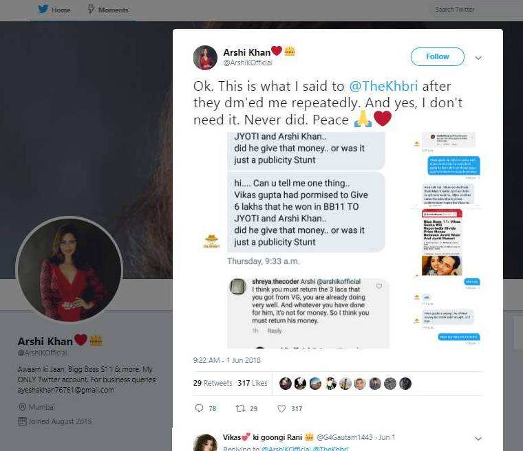View the 29 Retweets list
Image resolution: width=523 pixels, height=451 pixels.
[211, 384]
